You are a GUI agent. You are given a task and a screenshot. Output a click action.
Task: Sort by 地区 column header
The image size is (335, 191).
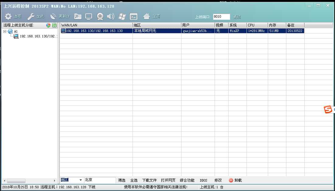[157, 25]
